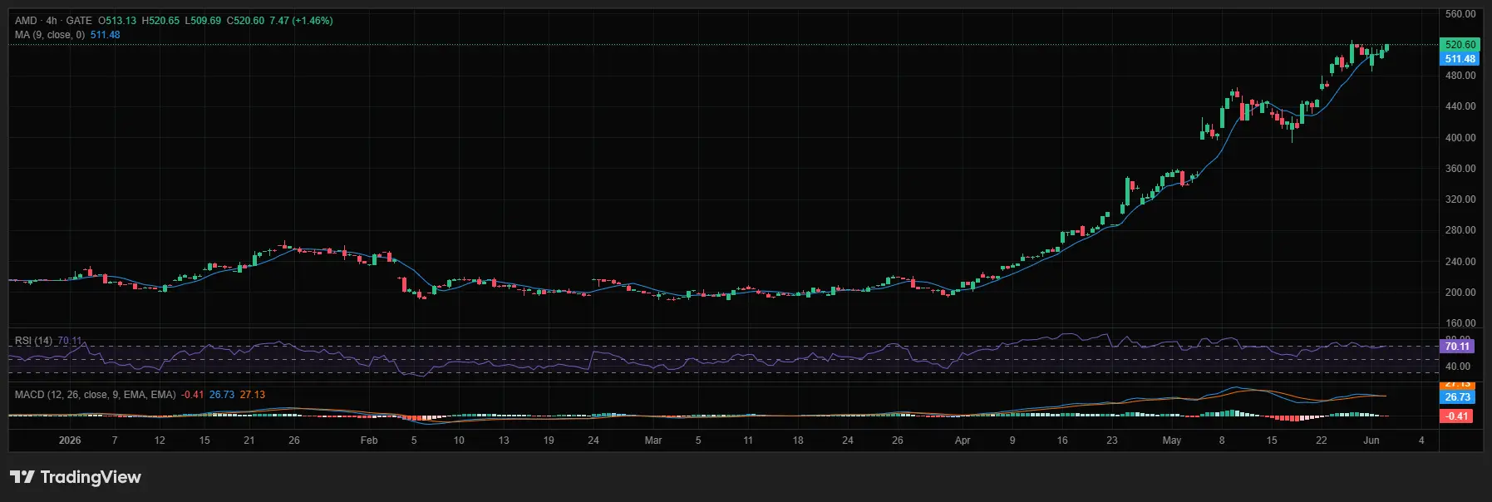Select the MA (9, close, 0) indicator label

tap(50, 35)
